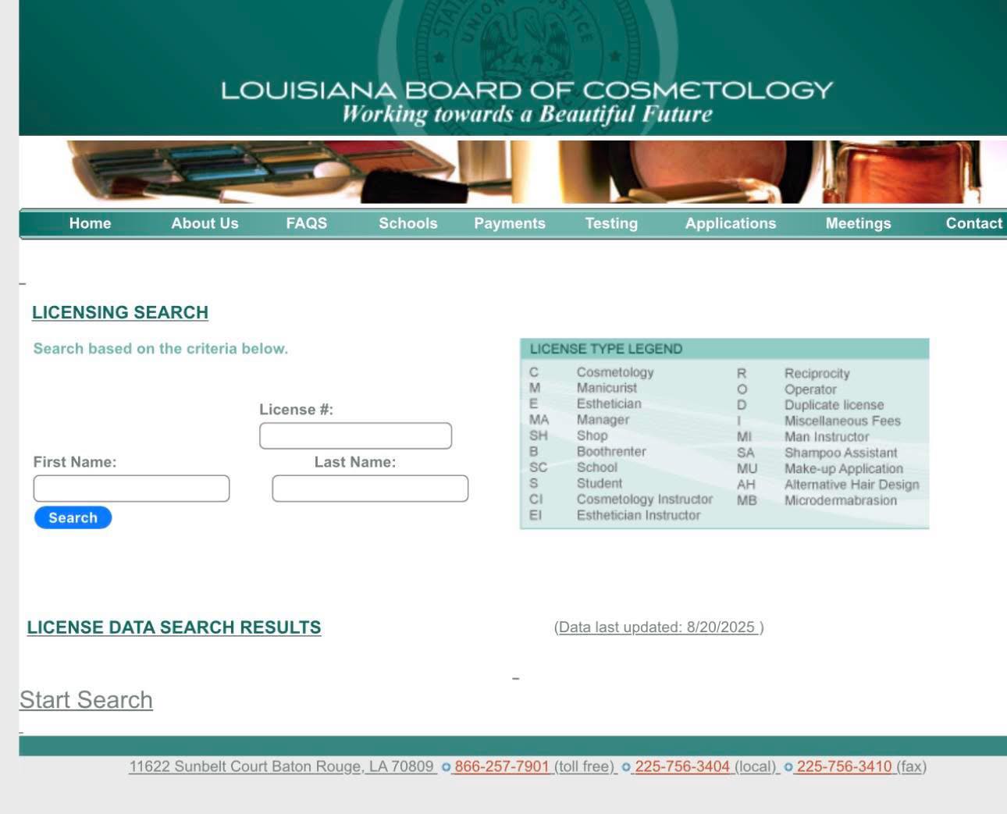Click the LICENSE TYPE LEGEND header
The width and height of the screenshot is (1007, 814).
724,349
